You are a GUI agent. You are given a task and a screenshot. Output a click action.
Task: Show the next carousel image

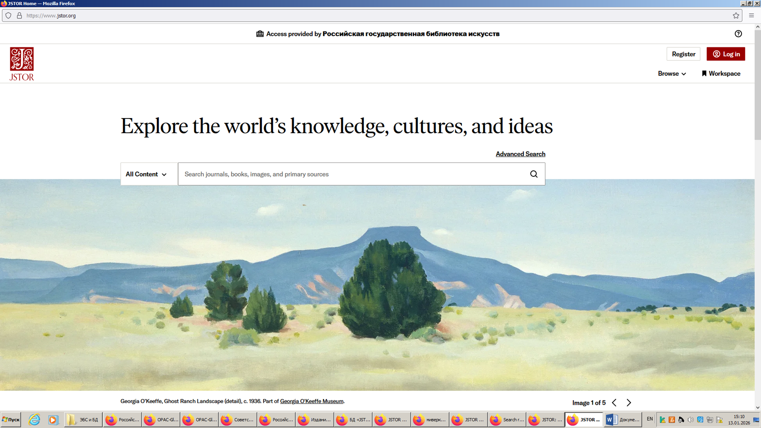click(x=629, y=403)
